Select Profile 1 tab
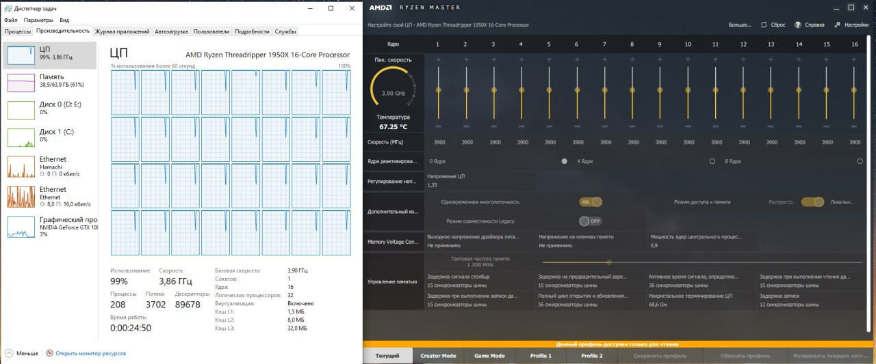The image size is (876, 364). pyautogui.click(x=541, y=356)
